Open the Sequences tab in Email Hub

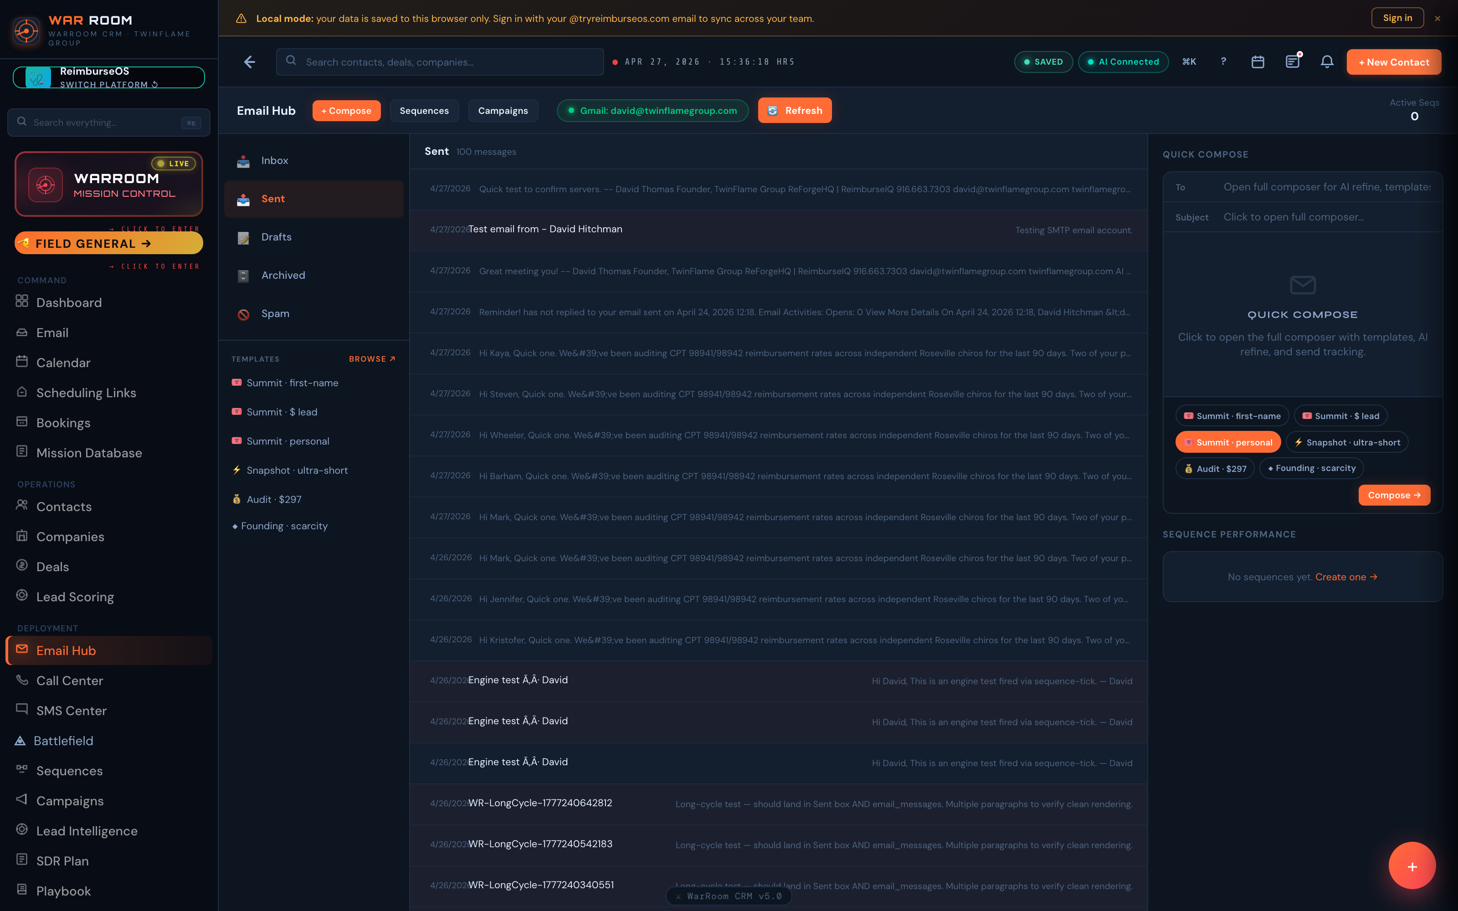[x=424, y=110]
